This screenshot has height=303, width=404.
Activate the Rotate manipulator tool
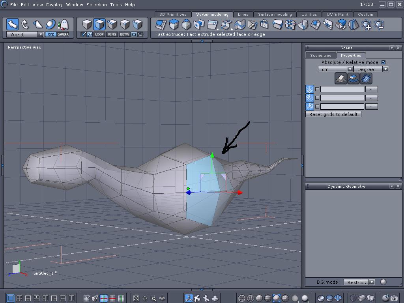click(25, 24)
